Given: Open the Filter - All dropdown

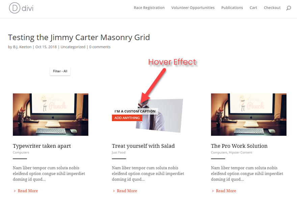Looking at the screenshot, I should [x=60, y=71].
